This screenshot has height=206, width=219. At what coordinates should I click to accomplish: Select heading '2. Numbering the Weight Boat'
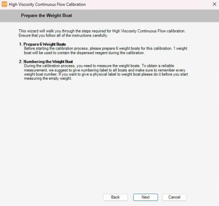click(46, 61)
